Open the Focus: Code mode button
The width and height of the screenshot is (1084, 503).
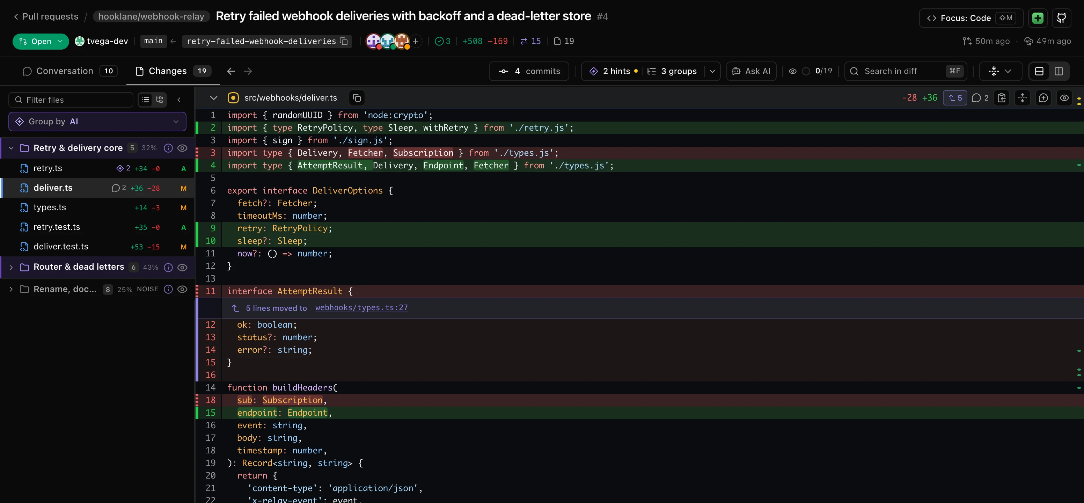click(971, 18)
